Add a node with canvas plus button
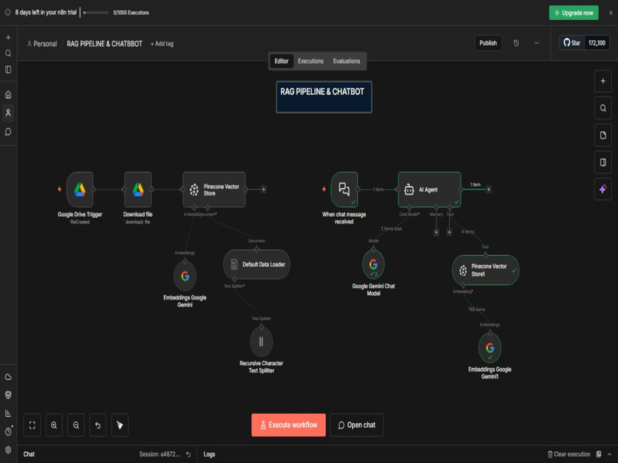The height and width of the screenshot is (463, 618). click(x=603, y=81)
